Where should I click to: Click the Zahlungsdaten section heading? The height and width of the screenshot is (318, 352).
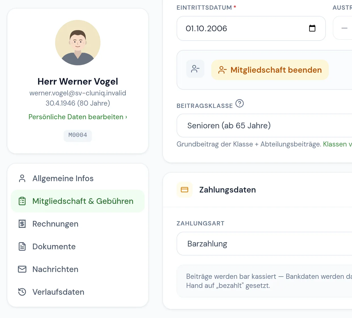coord(227,190)
